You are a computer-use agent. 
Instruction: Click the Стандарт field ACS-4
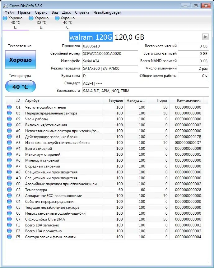(x=145, y=83)
